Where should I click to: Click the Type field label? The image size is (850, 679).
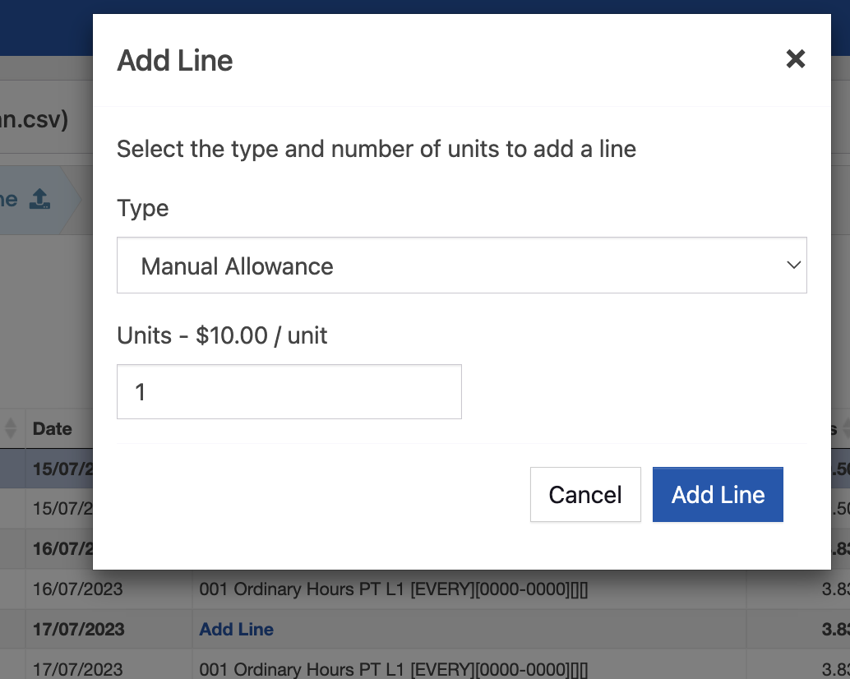coord(142,209)
